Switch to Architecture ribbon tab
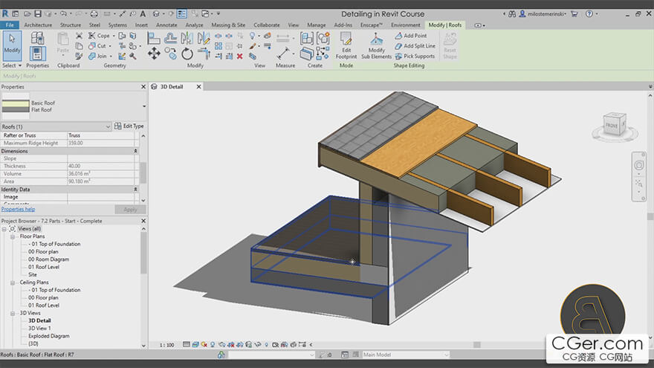The width and height of the screenshot is (654, 368). click(x=38, y=25)
